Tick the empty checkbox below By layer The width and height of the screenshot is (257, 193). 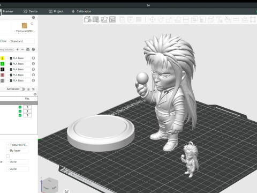click(x=8, y=156)
